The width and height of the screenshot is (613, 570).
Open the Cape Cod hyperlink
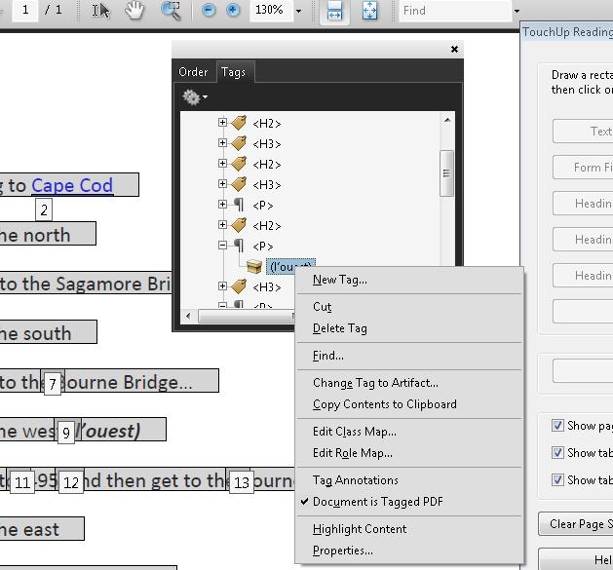(x=72, y=185)
